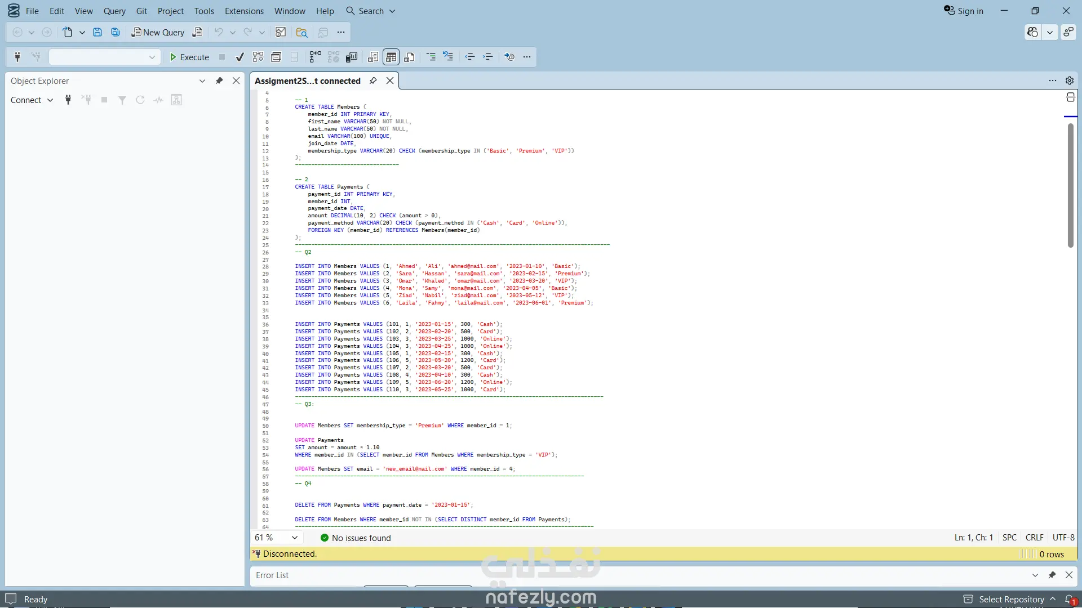1082x608 pixels.
Task: Click the share feedback icon at top right
Action: [x=1068, y=32]
